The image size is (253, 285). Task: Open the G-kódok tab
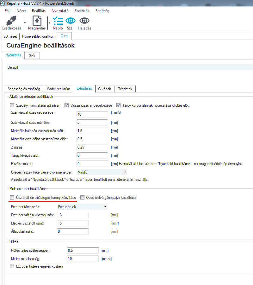105,89
